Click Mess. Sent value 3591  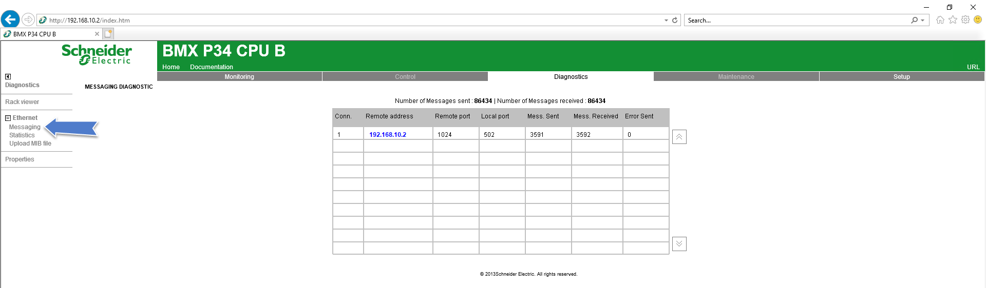tap(537, 135)
